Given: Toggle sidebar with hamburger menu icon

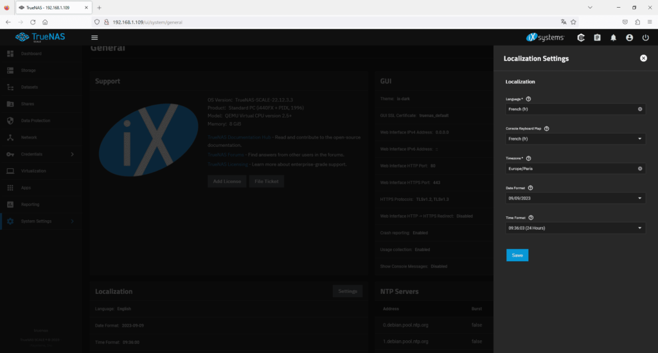Looking at the screenshot, I should (94, 38).
